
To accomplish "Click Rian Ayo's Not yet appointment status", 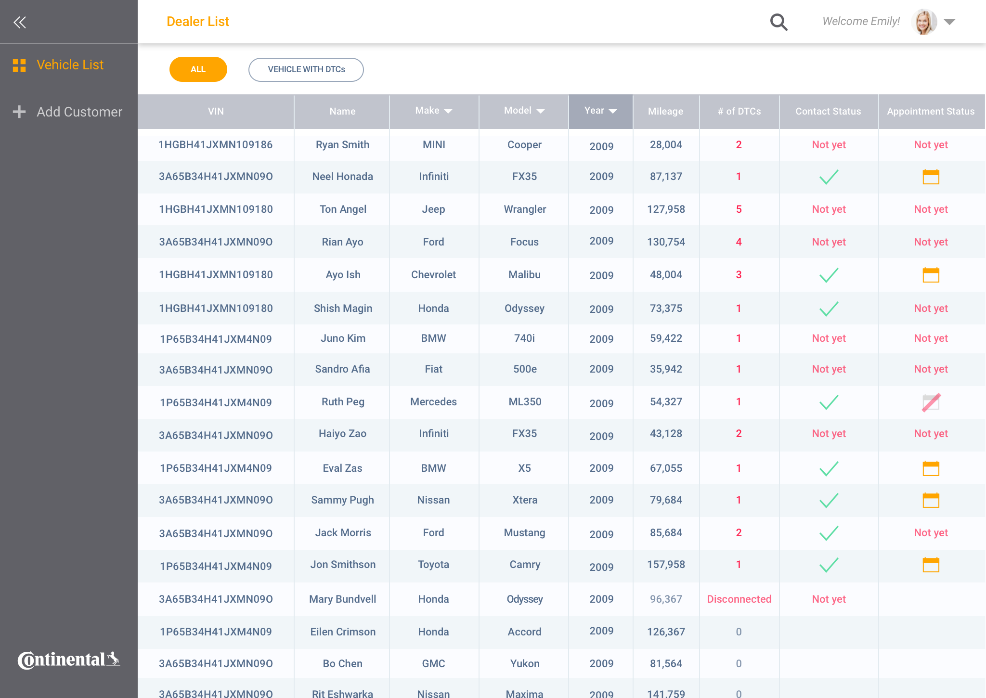I will pos(931,242).
